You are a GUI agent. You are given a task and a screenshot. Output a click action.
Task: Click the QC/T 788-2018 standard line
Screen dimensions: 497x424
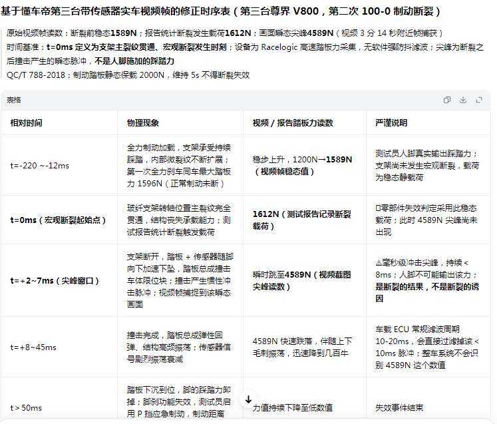tap(128, 75)
